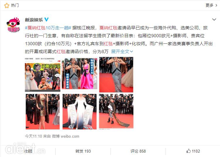Screen dimensions: 220x157
Task: Click the right arrow next to 更多
Action: pyautogui.click(x=216, y=5)
